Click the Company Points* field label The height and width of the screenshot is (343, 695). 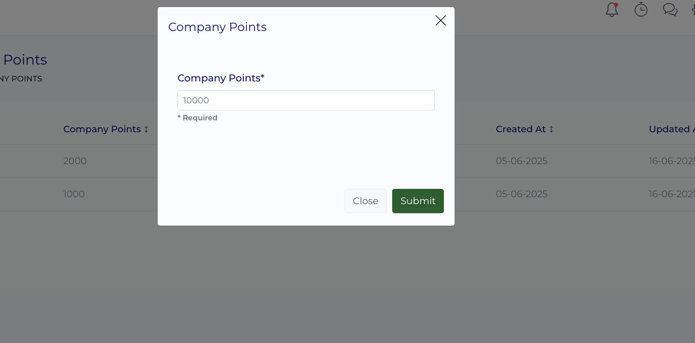220,78
